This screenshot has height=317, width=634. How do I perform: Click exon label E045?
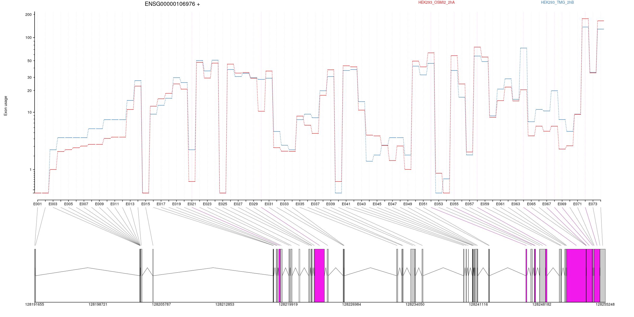point(377,204)
